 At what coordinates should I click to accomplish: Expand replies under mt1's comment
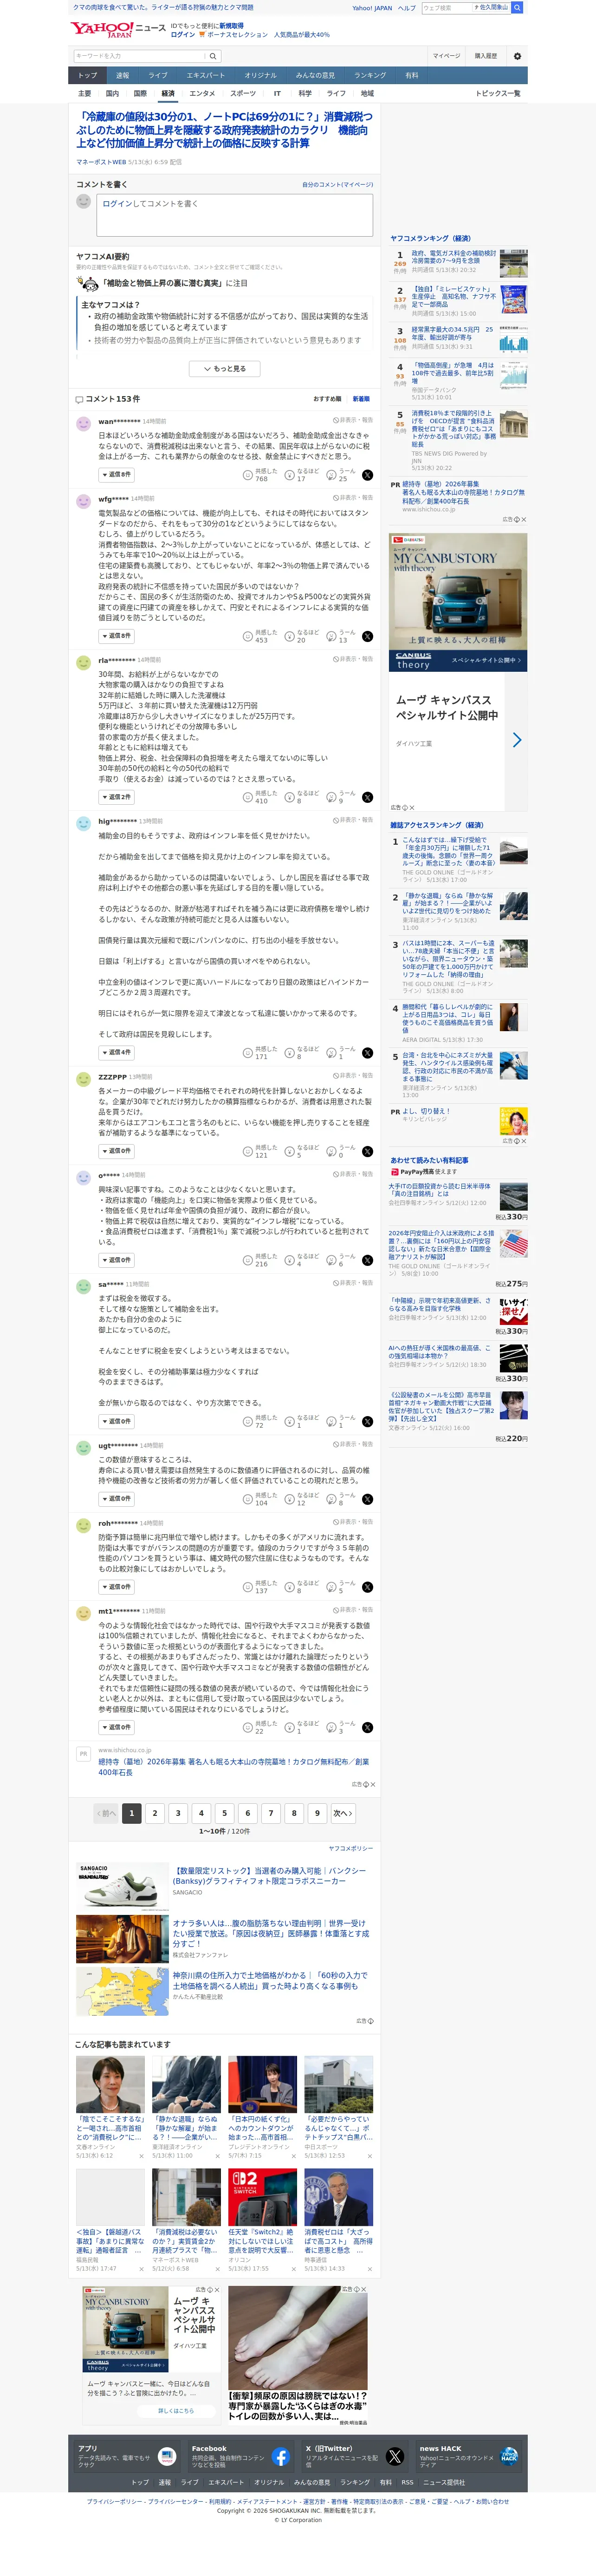coord(116,1727)
